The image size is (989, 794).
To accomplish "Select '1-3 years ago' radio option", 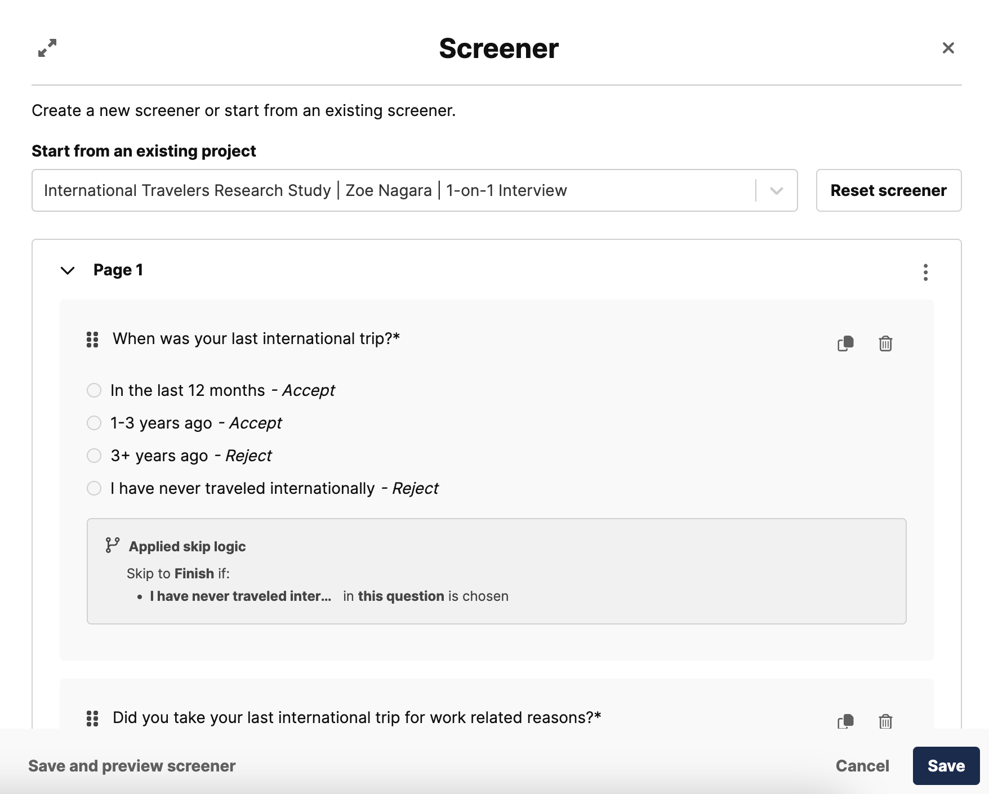I will 94,423.
